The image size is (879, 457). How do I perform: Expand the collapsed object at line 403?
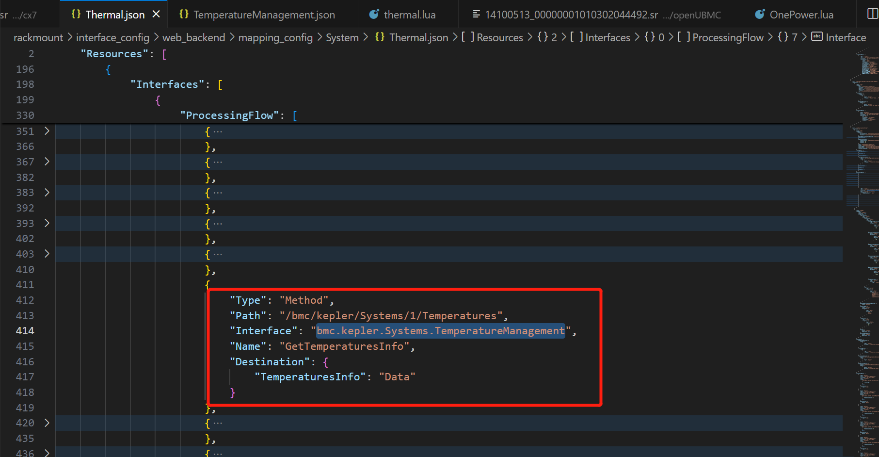pos(47,254)
